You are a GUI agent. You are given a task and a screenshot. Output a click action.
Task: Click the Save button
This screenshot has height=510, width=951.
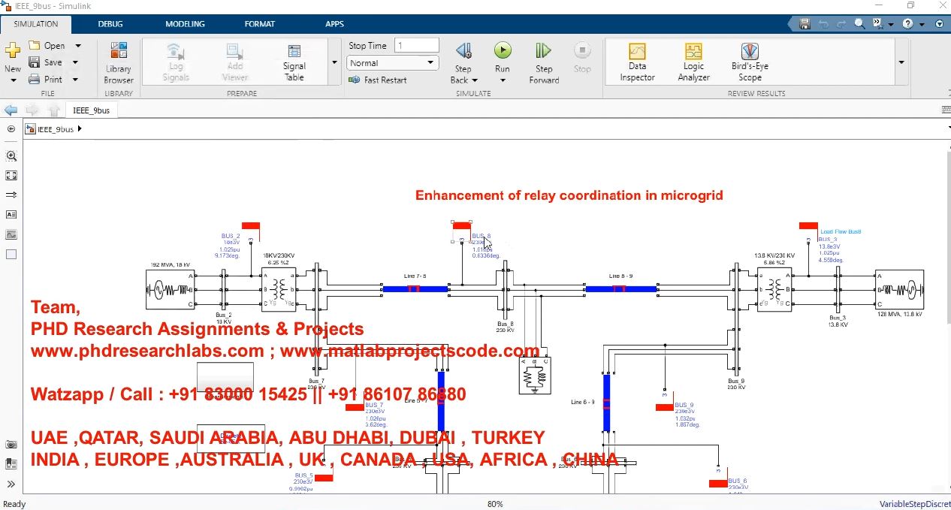[x=46, y=62]
